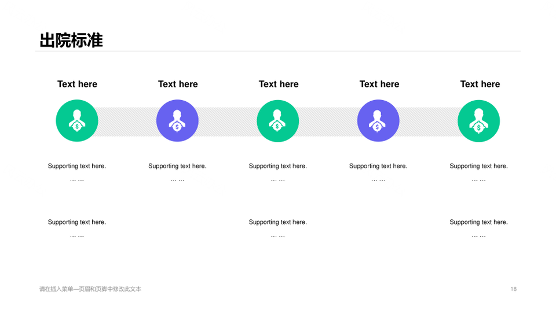Select the lower-center "Supporting text here." block

278,222
